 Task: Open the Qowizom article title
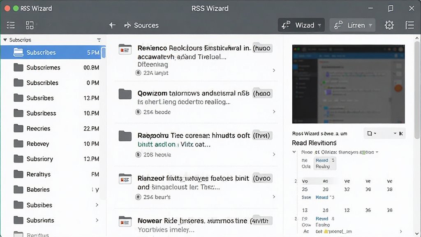tap(193, 93)
